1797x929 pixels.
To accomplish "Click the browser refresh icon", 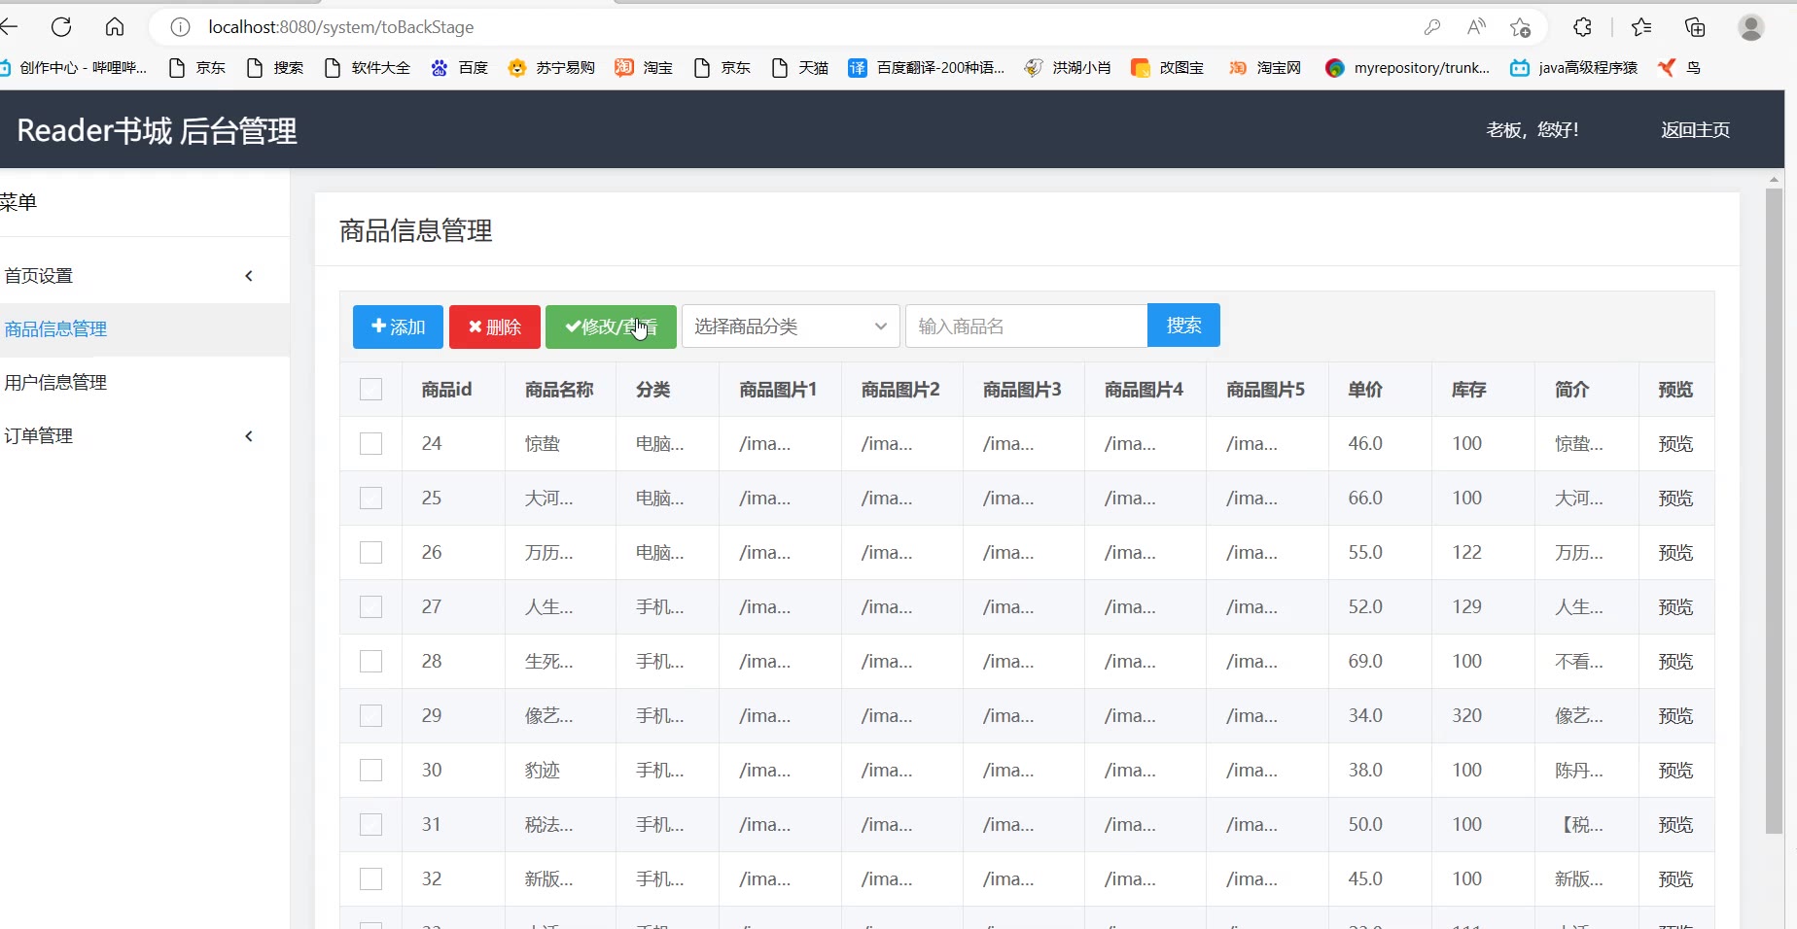I will click(x=61, y=27).
